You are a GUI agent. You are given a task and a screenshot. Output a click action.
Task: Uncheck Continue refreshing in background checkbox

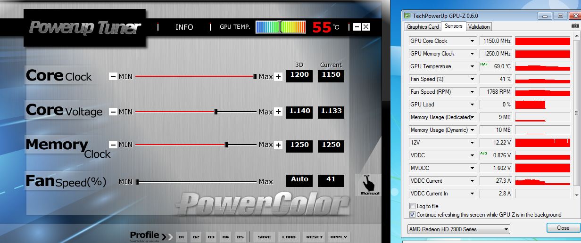413,215
